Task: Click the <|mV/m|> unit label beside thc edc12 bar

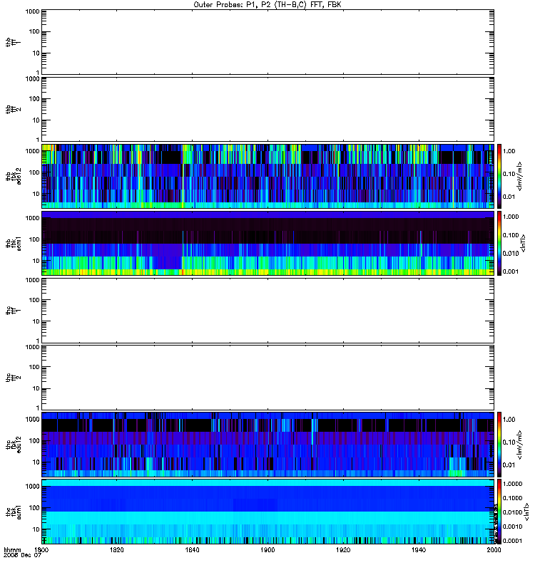Action: (x=520, y=445)
